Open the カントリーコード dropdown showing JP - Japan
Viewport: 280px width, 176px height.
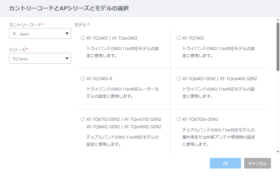pyautogui.click(x=40, y=33)
